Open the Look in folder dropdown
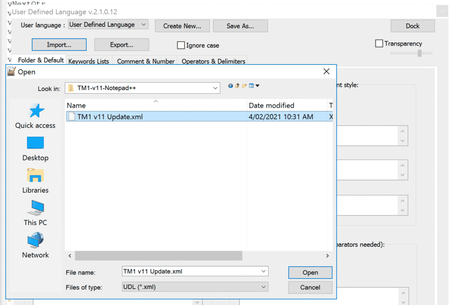The width and height of the screenshot is (453, 305). pos(215,88)
